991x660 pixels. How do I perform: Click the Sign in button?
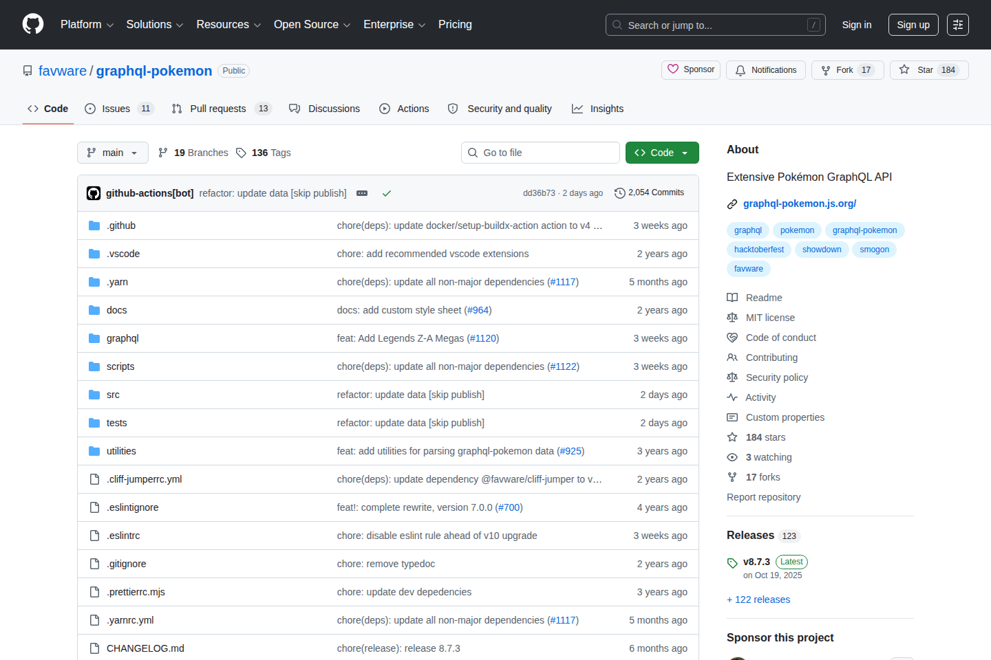856,24
